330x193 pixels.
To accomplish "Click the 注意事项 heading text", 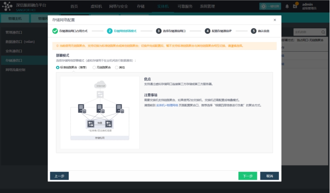I will [x=151, y=95].
